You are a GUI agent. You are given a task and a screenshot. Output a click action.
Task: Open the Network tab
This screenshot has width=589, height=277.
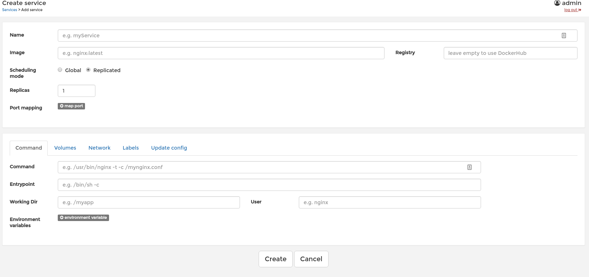pyautogui.click(x=99, y=148)
